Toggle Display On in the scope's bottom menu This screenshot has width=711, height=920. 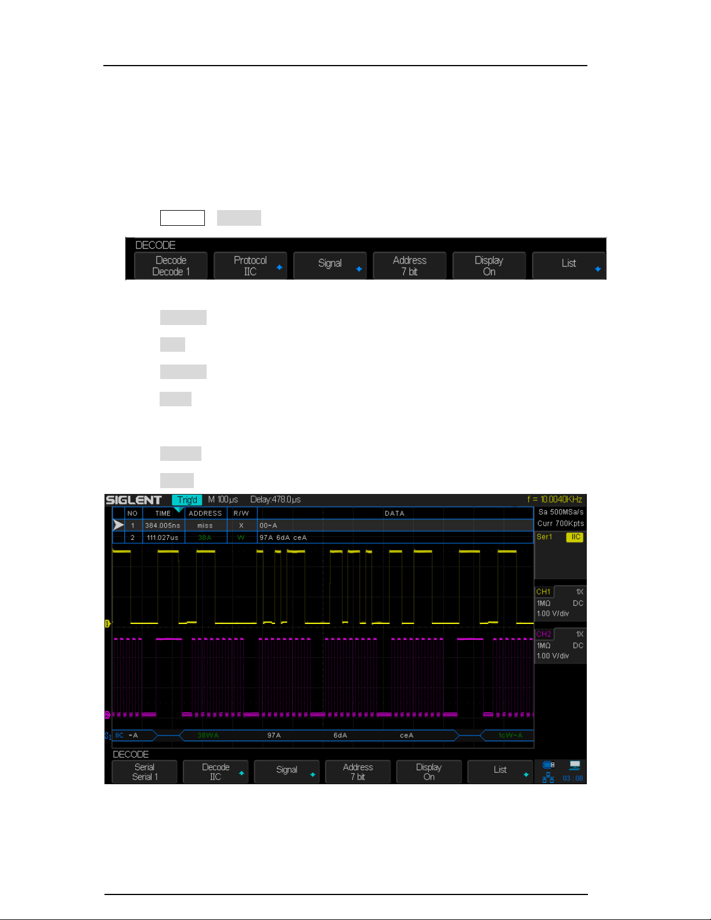coord(429,772)
